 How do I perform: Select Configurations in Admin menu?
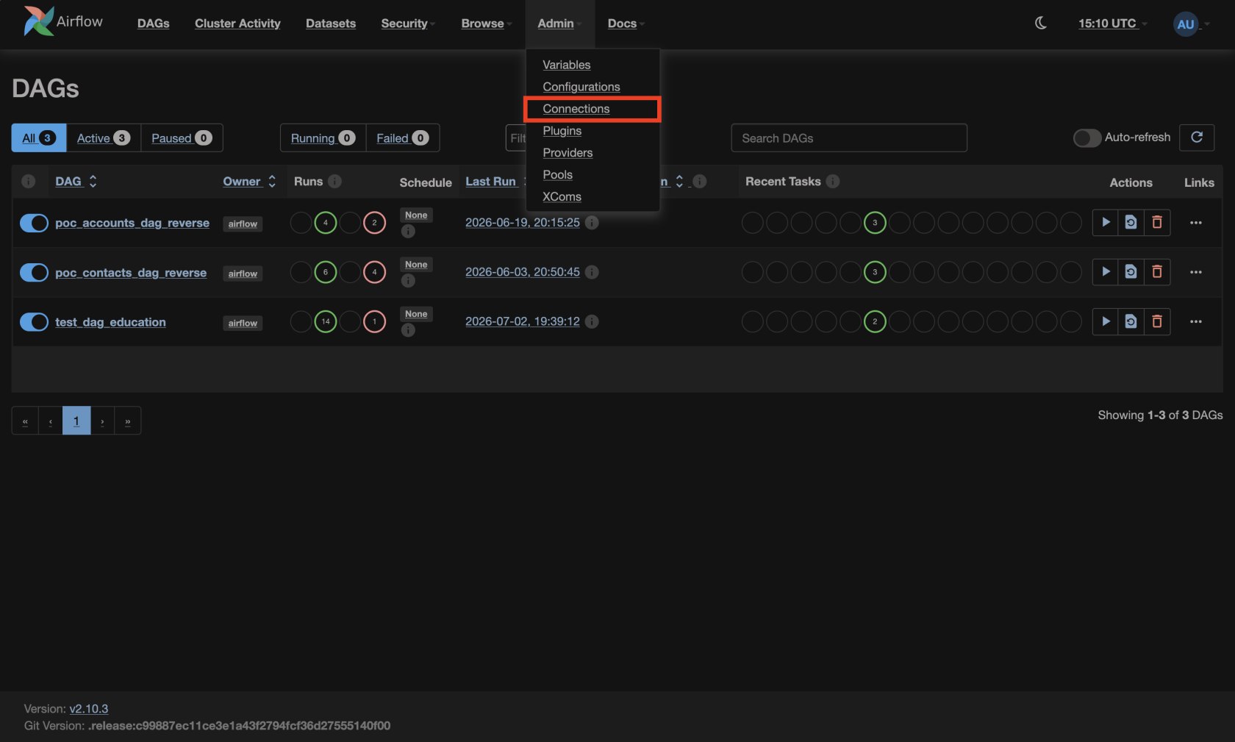pyautogui.click(x=581, y=87)
